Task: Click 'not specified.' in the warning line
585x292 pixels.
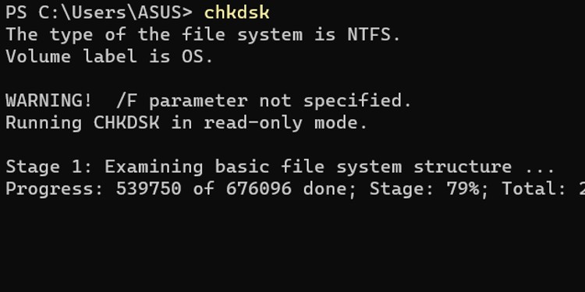Action: (x=335, y=100)
